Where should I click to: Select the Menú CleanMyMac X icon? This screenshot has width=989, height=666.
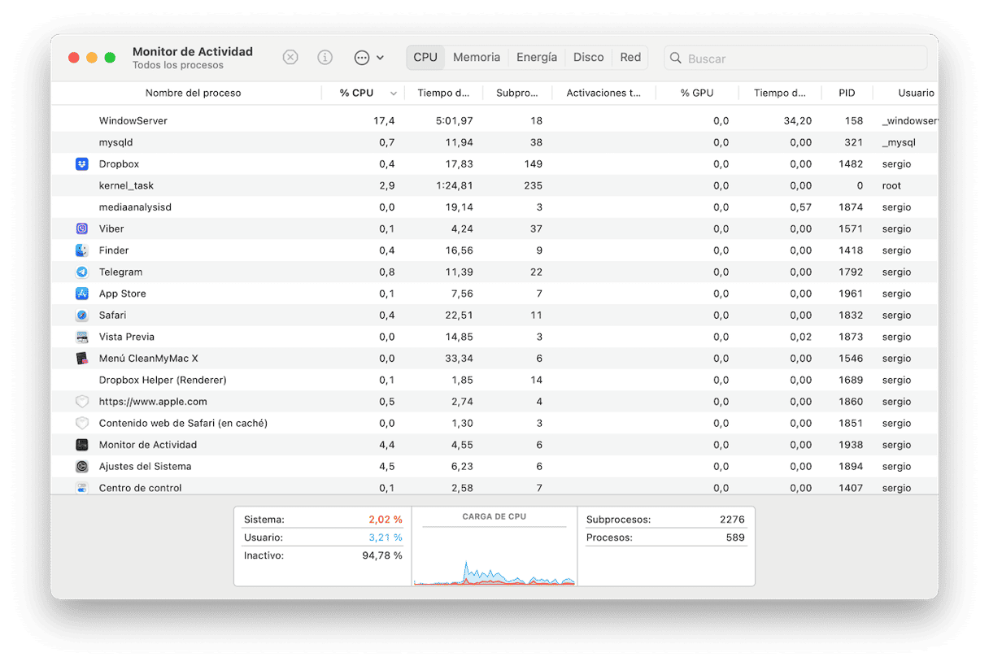pyautogui.click(x=82, y=358)
